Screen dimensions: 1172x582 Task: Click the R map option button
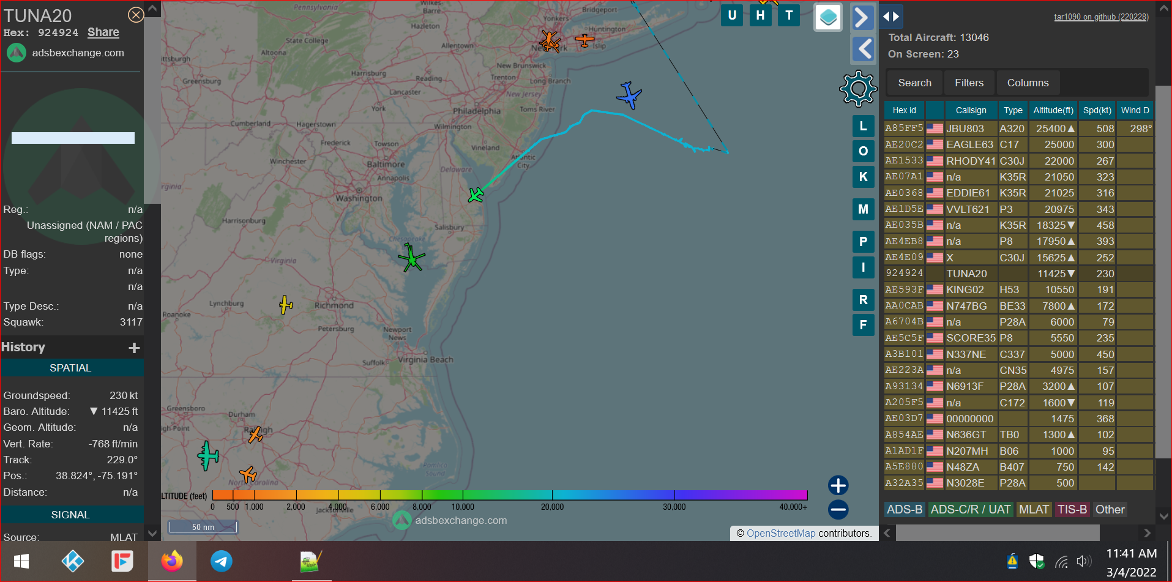pos(863,300)
